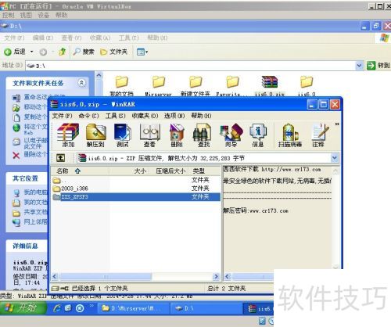The width and height of the screenshot is (391, 327).
Task: Switch to D:\Mirserver taskbar window
Action: pyautogui.click(x=134, y=308)
